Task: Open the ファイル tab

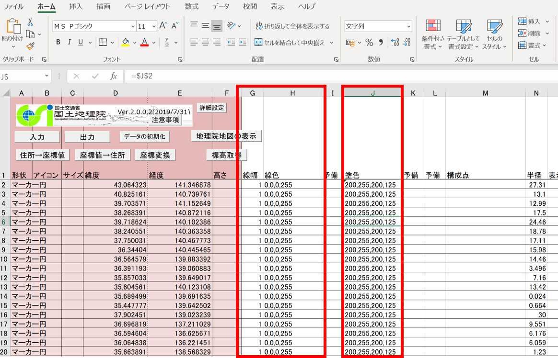Action: (13, 6)
